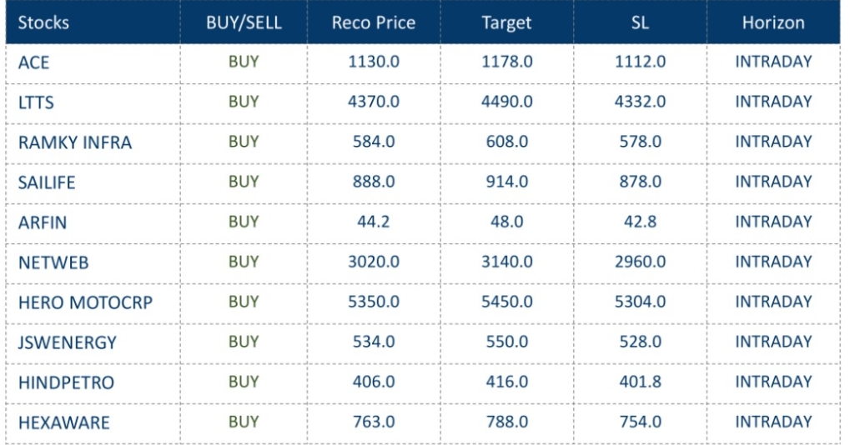
Task: Select the ARFIN stock name
Action: (43, 222)
